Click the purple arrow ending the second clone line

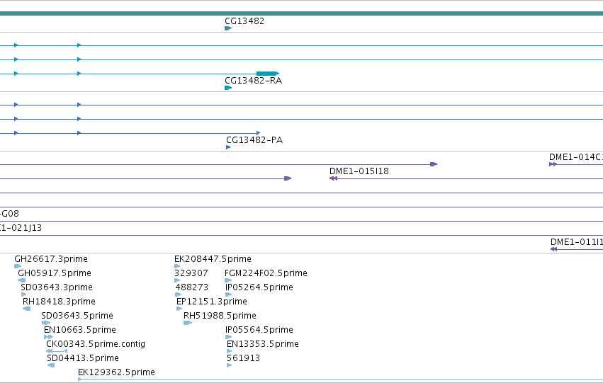[288, 178]
